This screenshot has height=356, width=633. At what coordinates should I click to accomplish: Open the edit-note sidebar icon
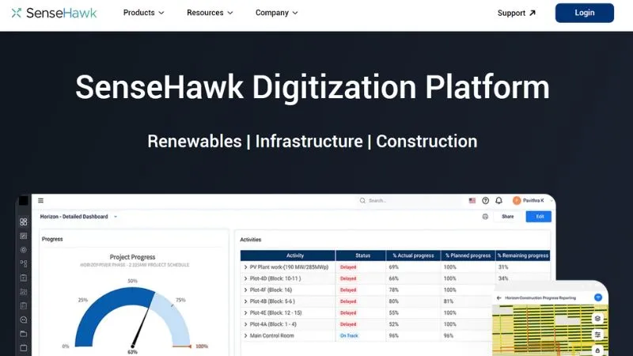coord(24,236)
